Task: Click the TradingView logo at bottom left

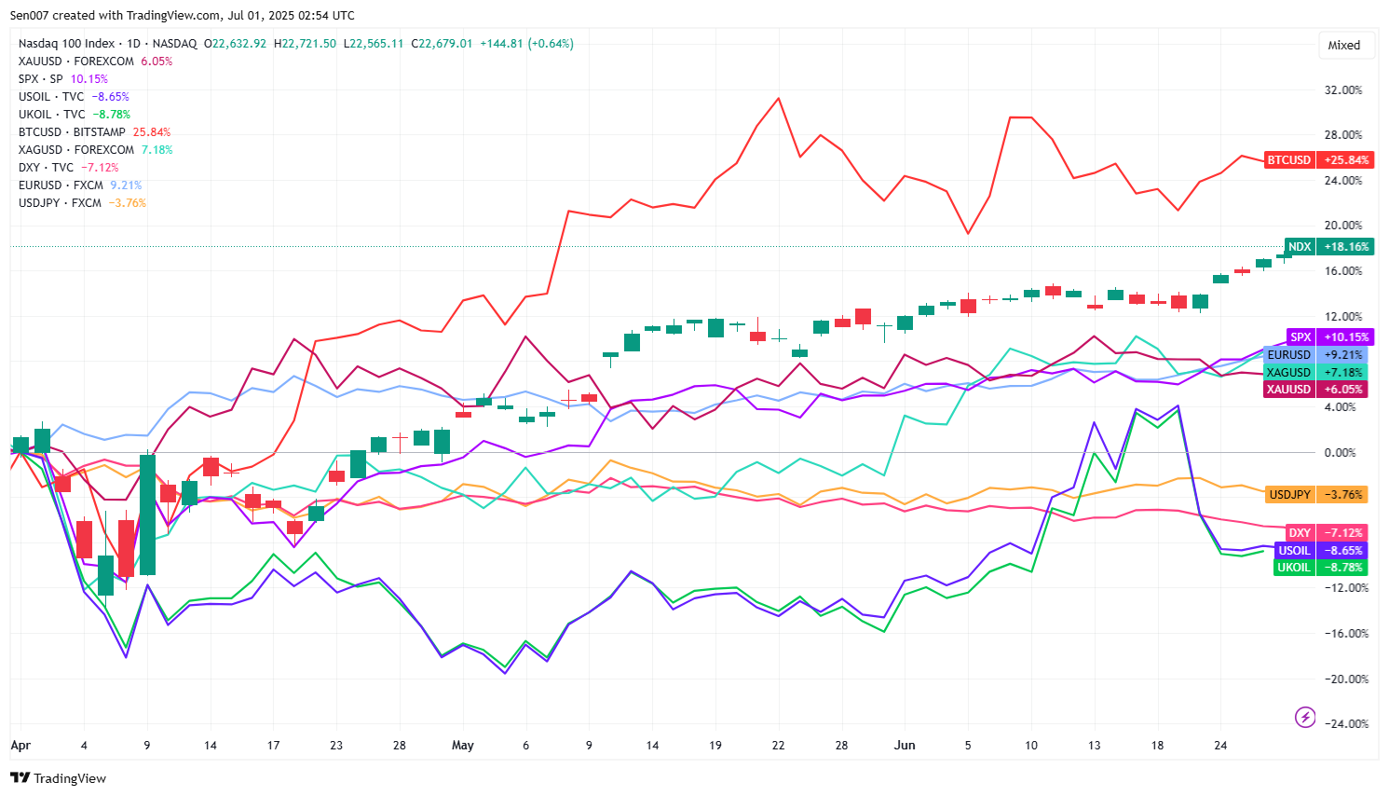Action: (x=59, y=778)
